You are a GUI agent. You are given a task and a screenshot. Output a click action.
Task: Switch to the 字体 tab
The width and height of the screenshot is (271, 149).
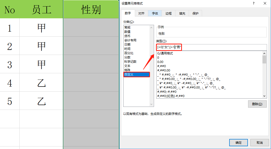click(155, 14)
